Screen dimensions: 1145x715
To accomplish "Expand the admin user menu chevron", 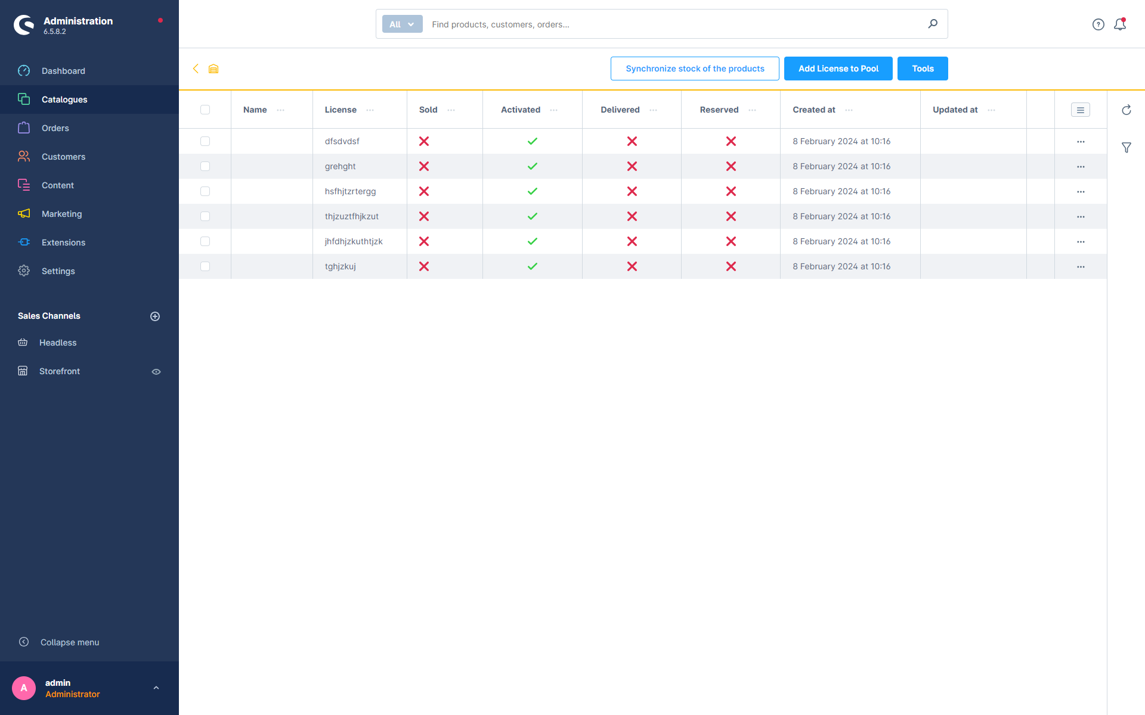I will (x=156, y=688).
